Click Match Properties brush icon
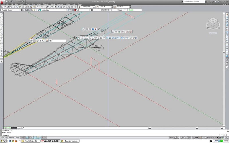The image size is (229, 143). 31,7
